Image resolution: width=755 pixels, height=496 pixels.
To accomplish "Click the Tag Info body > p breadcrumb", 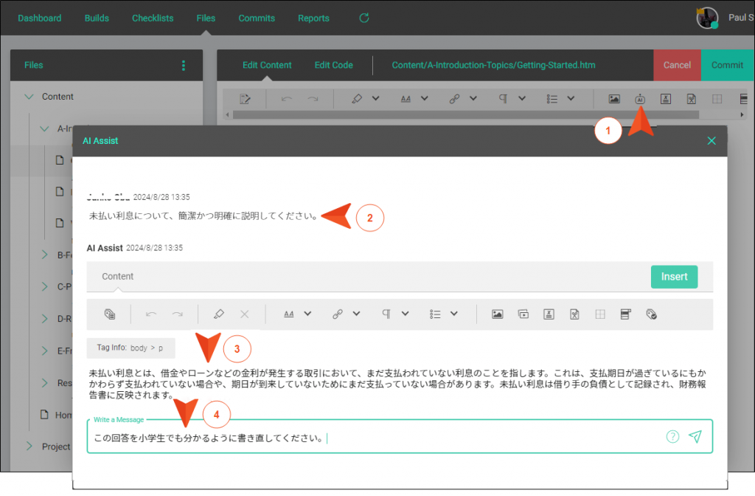I will (x=131, y=348).
